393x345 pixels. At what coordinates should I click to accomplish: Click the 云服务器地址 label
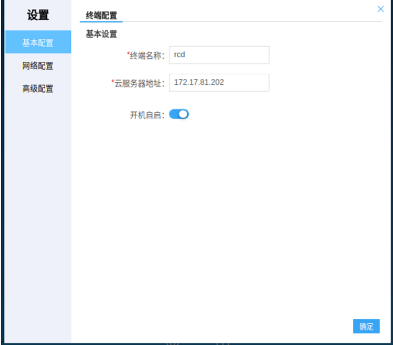tap(138, 83)
